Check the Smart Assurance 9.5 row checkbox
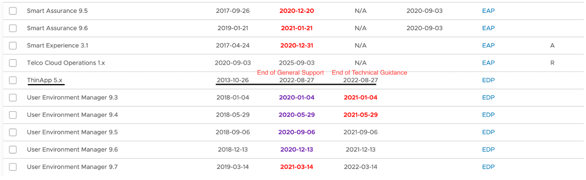The image size is (586, 180). click(x=12, y=11)
